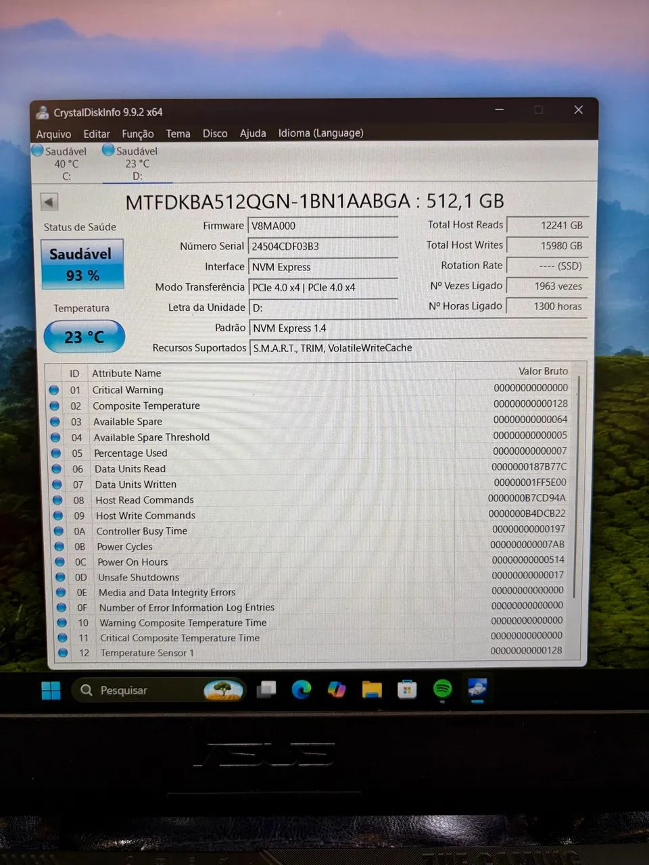Open the Editar menu

click(97, 134)
